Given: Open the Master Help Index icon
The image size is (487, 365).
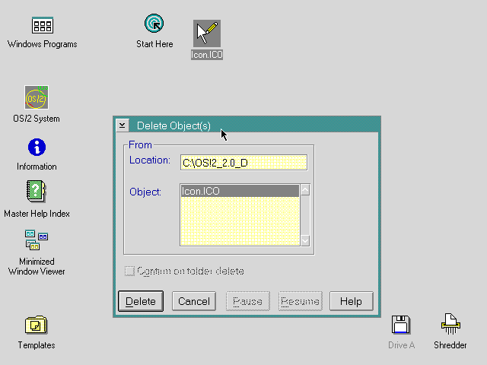Looking at the screenshot, I should click(36, 191).
